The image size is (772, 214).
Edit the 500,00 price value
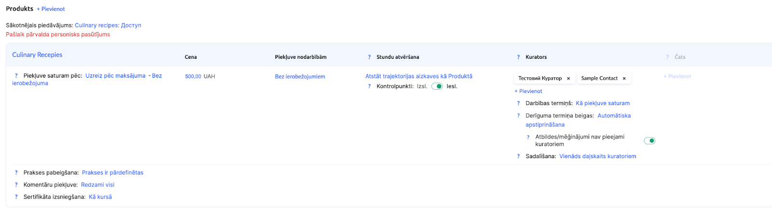click(x=193, y=77)
